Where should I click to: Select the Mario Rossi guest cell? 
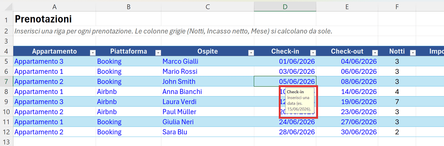point(207,71)
